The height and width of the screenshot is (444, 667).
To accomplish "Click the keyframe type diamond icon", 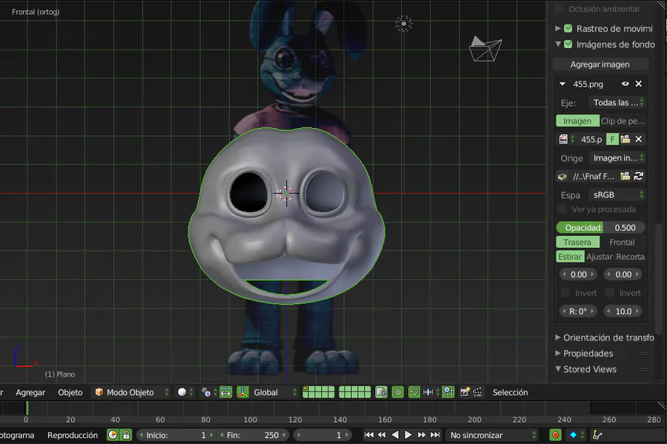I will pyautogui.click(x=573, y=434).
